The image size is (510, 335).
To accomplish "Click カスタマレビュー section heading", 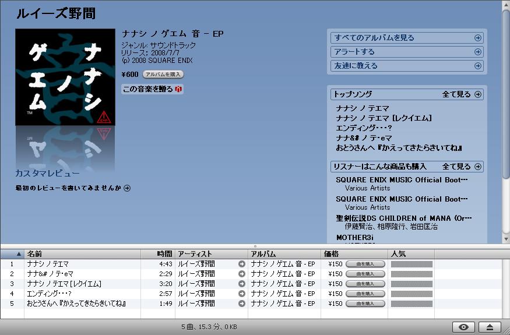I will point(47,174).
